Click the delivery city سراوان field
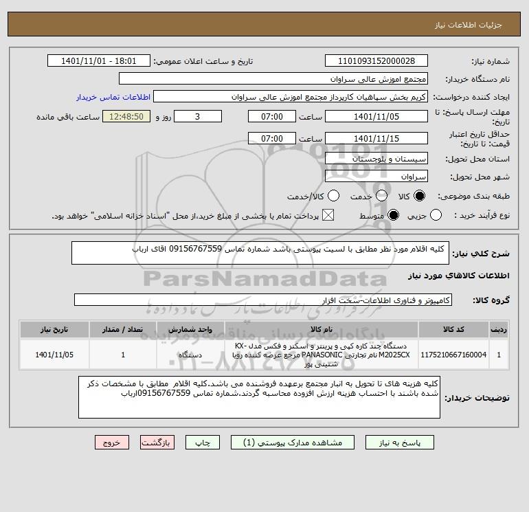529x512 pixels. tap(376, 177)
